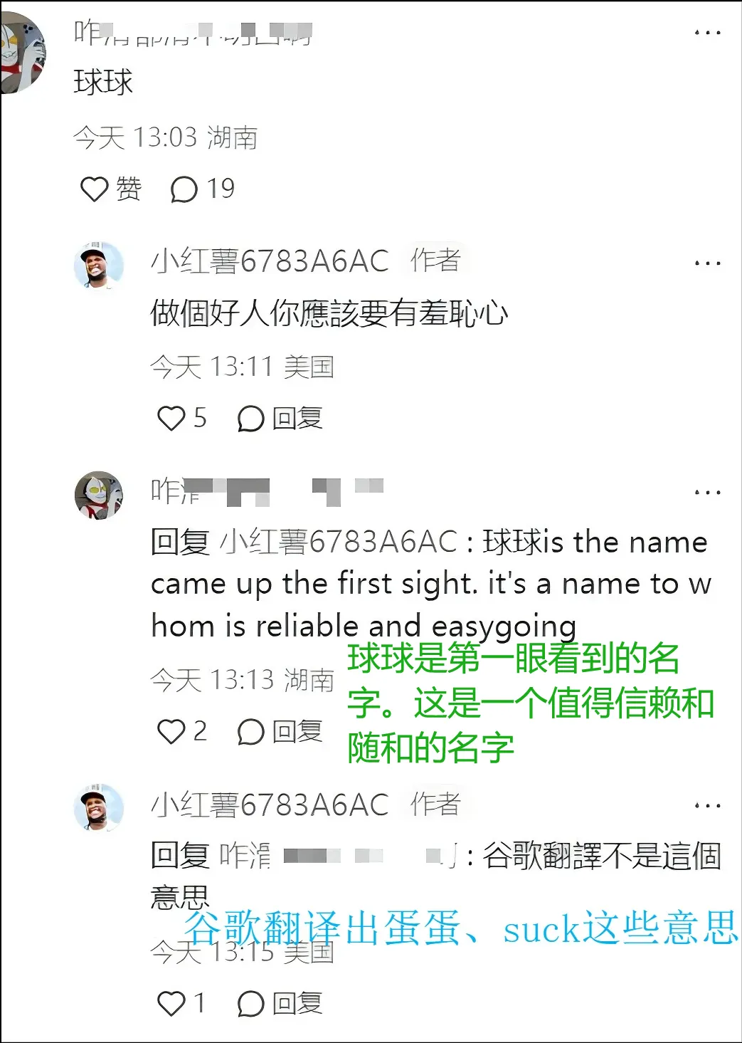Open more options for top comment
The height and width of the screenshot is (1043, 742).
(707, 33)
